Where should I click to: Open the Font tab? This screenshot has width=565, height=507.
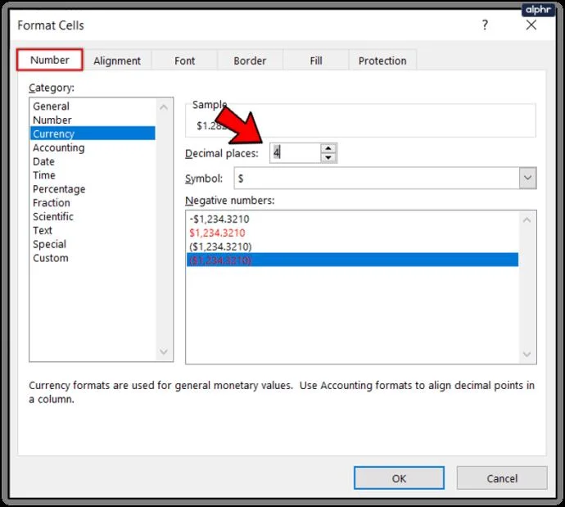point(184,61)
